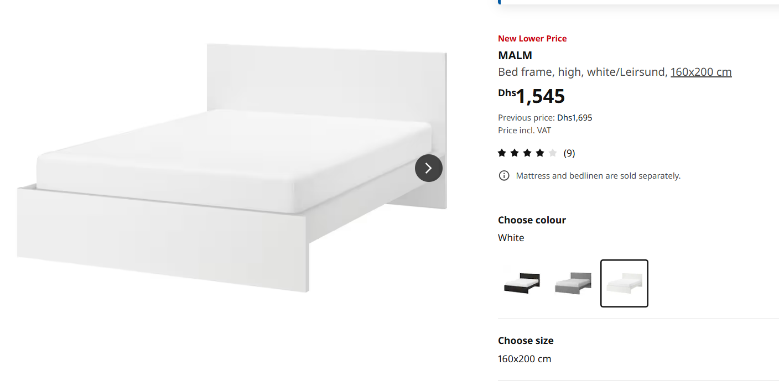The height and width of the screenshot is (391, 779).
Task: Click the 'Mattress and bedlinen are sold separately' note
Action: (598, 176)
